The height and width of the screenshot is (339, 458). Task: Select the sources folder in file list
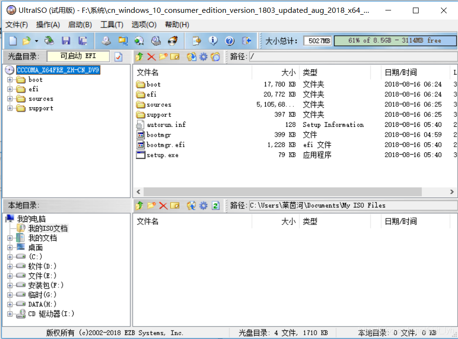pos(295,104)
